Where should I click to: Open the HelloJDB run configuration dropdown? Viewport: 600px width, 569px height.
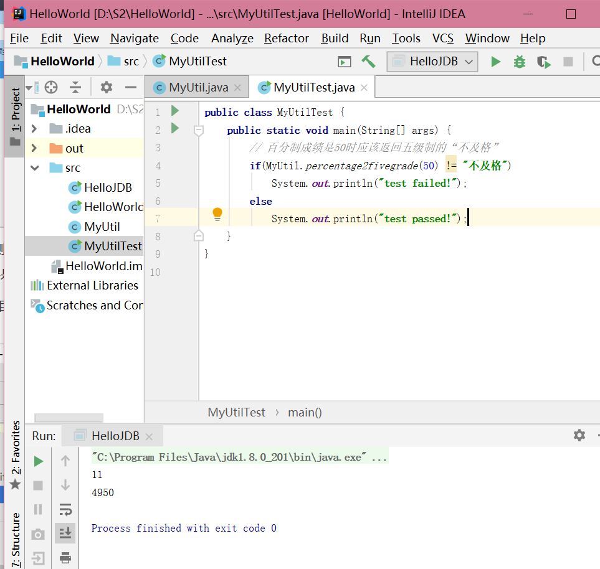[x=432, y=62]
